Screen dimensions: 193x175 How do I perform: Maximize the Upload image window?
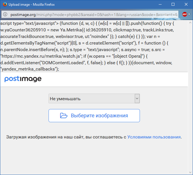pos(173,5)
